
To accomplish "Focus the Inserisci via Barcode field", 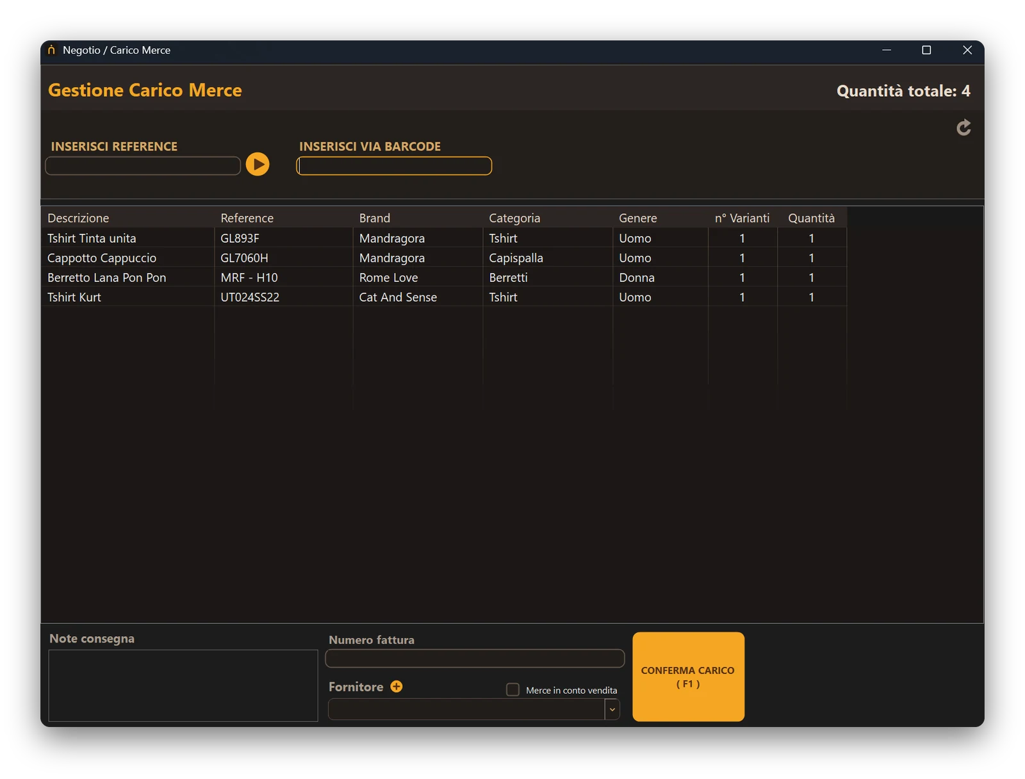I will point(394,166).
